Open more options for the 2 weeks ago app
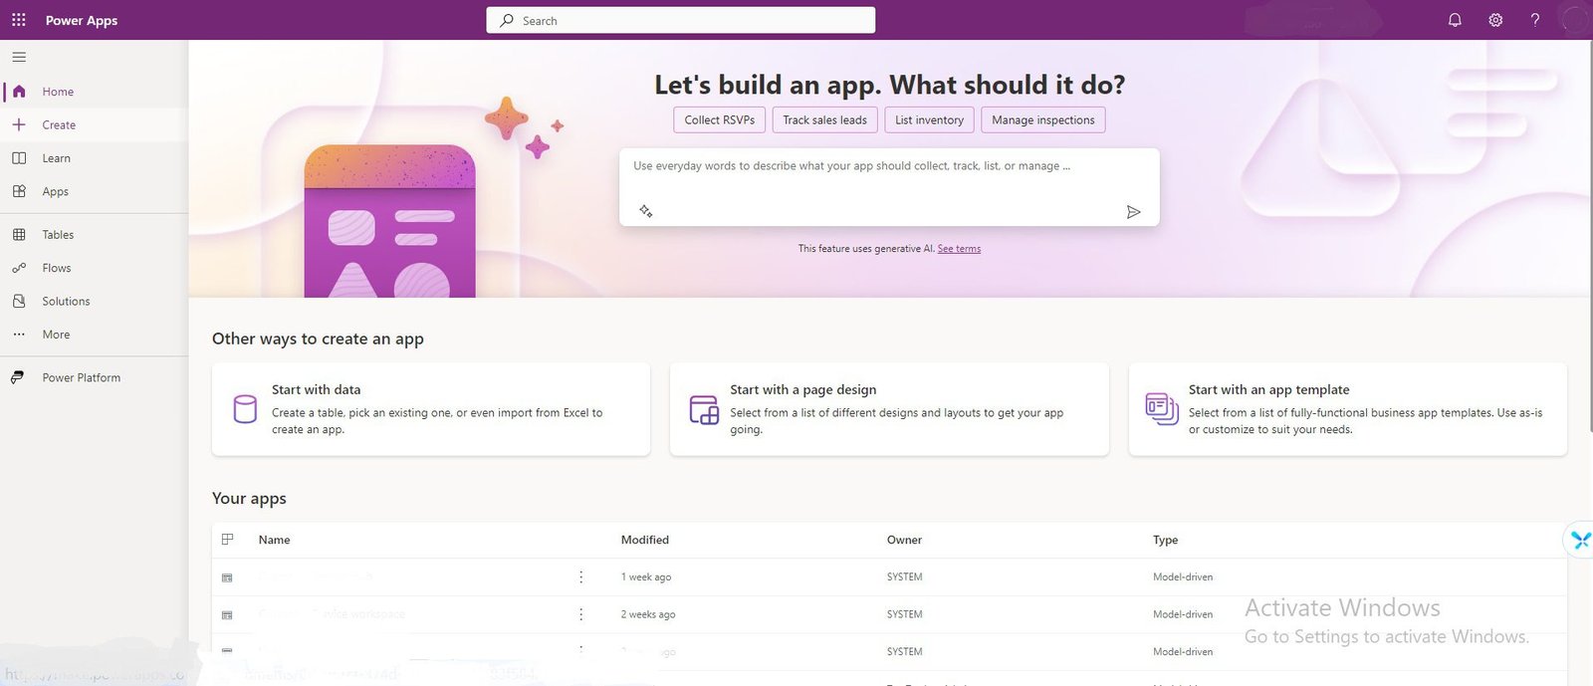This screenshot has height=686, width=1593. (581, 614)
